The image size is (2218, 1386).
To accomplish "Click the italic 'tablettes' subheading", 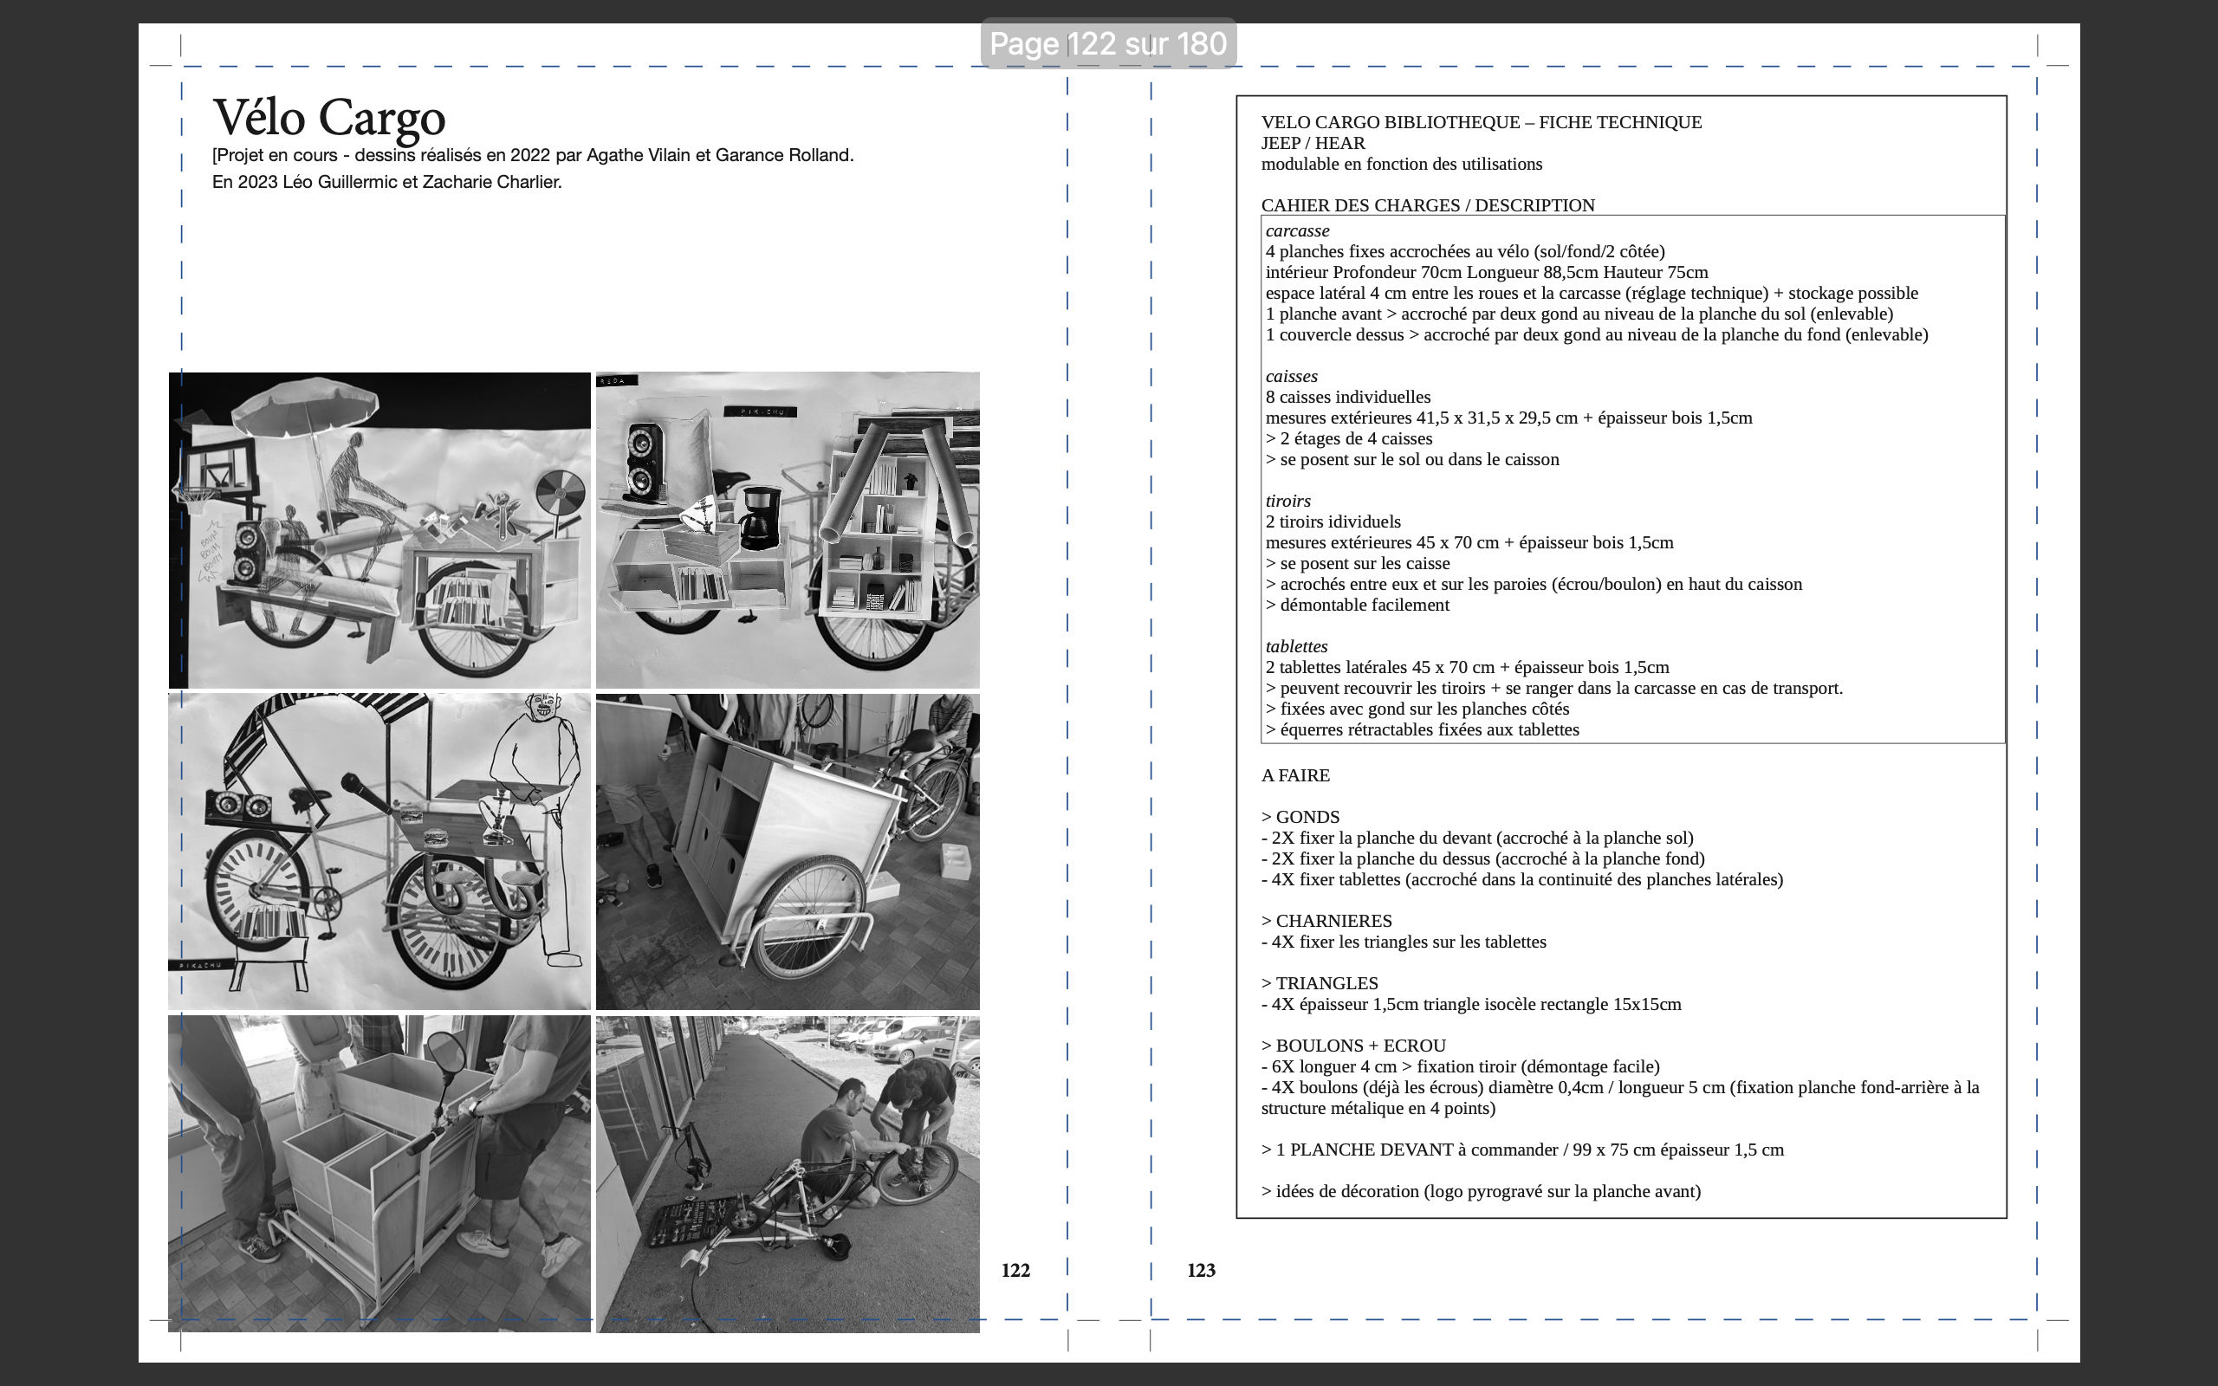I will tap(1296, 646).
